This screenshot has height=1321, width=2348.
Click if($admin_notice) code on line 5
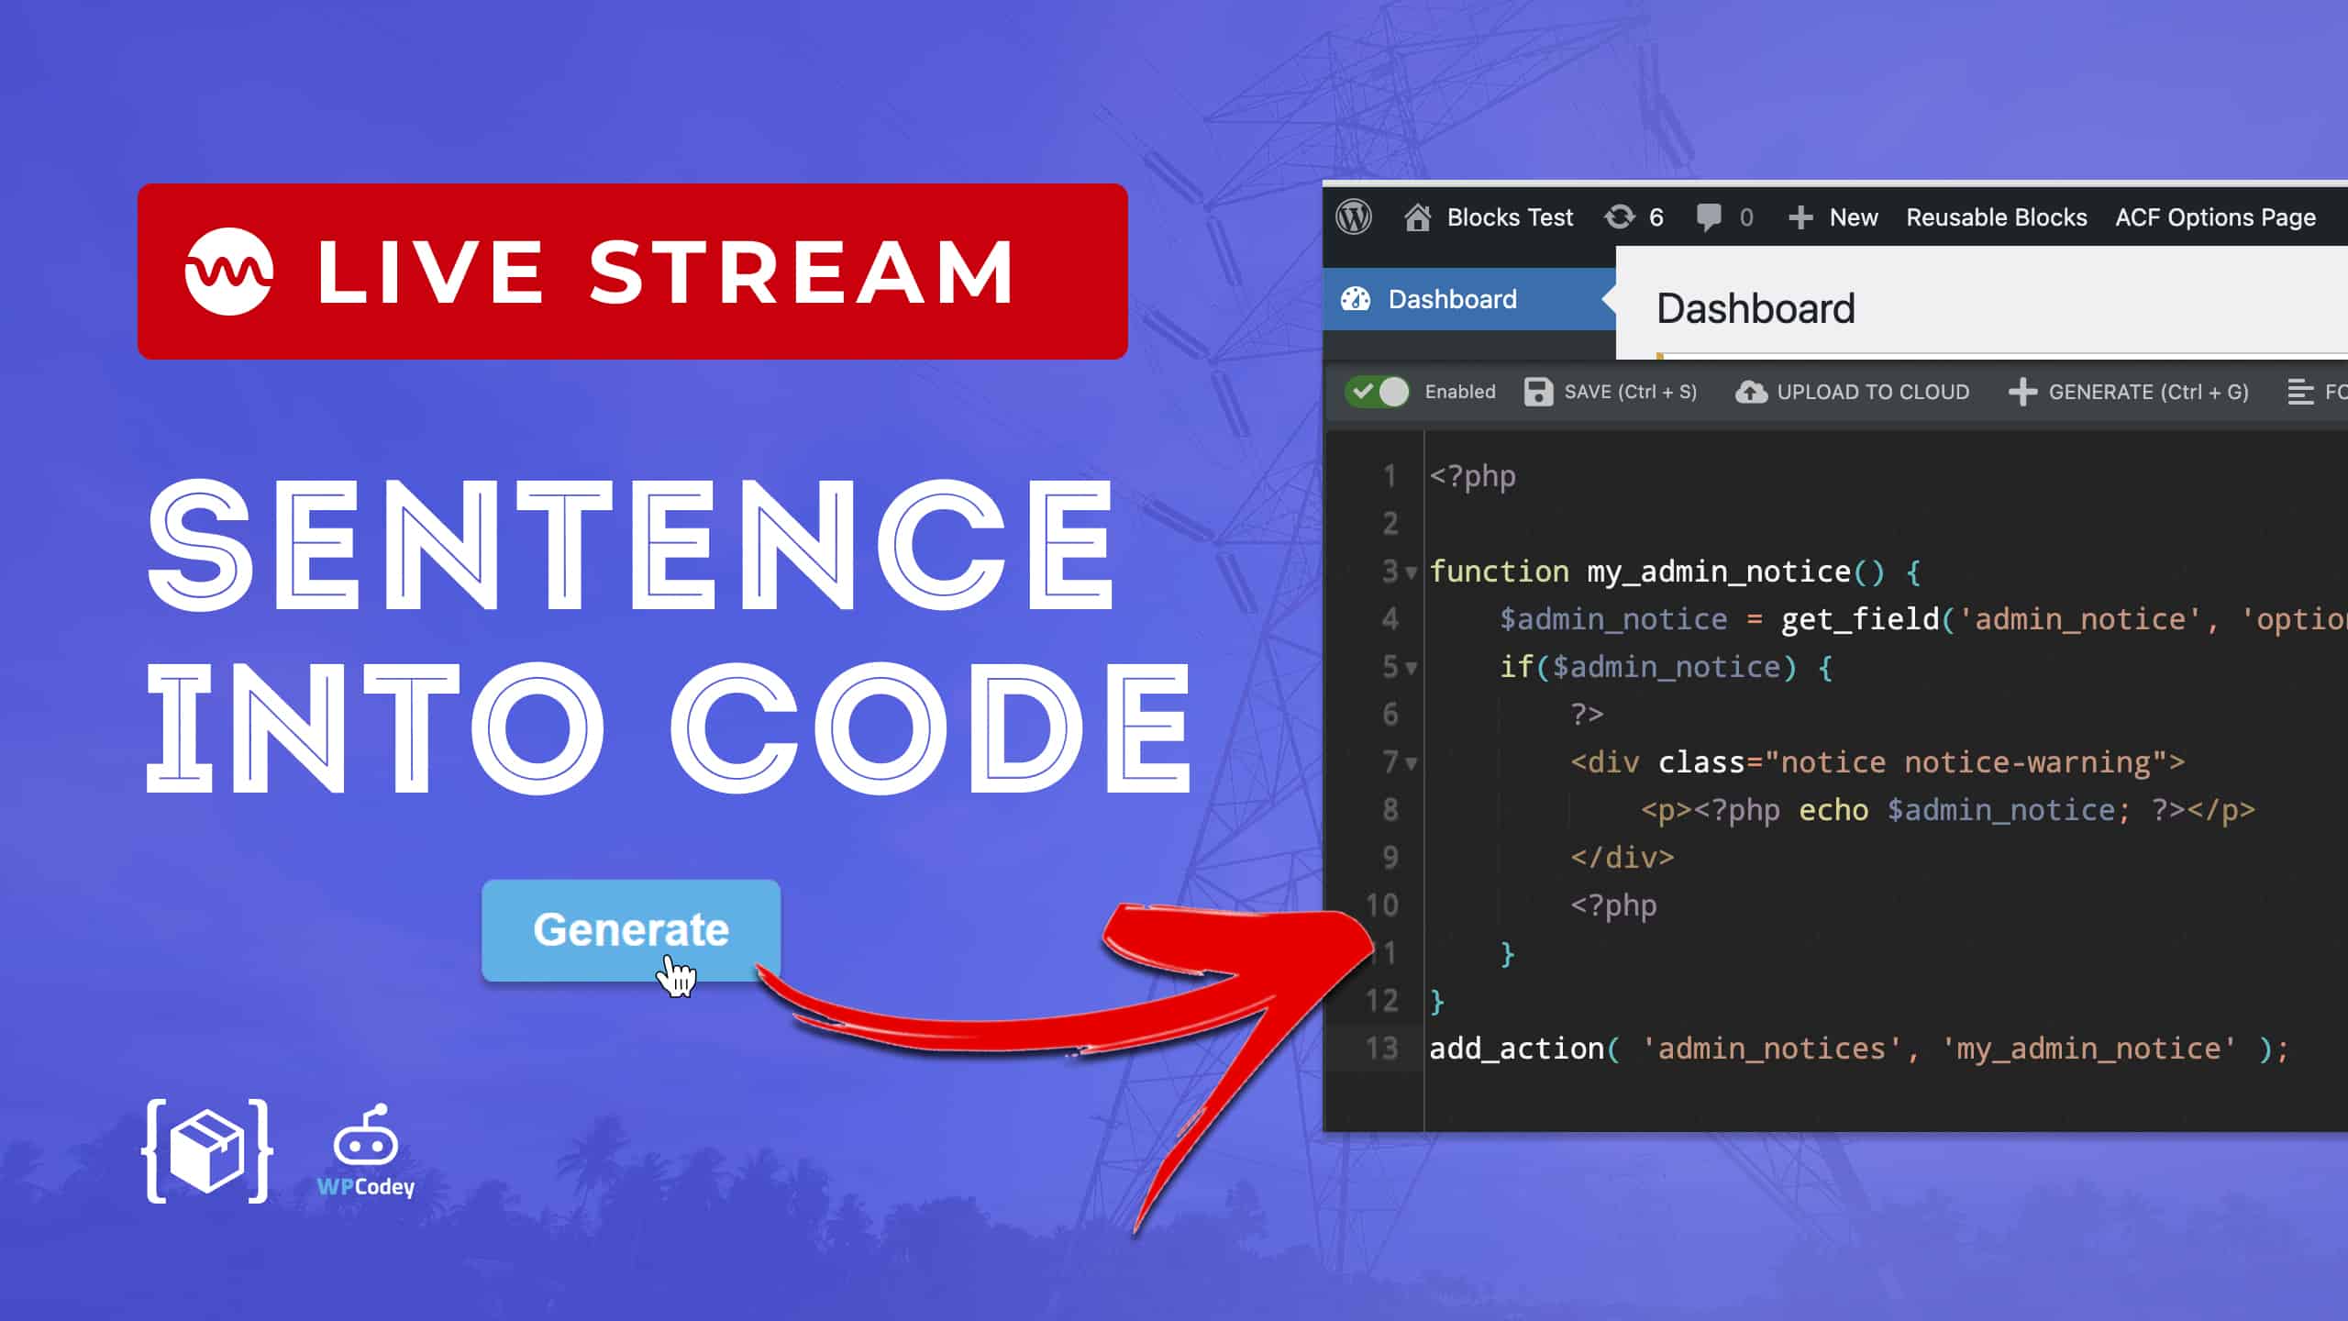click(1666, 667)
